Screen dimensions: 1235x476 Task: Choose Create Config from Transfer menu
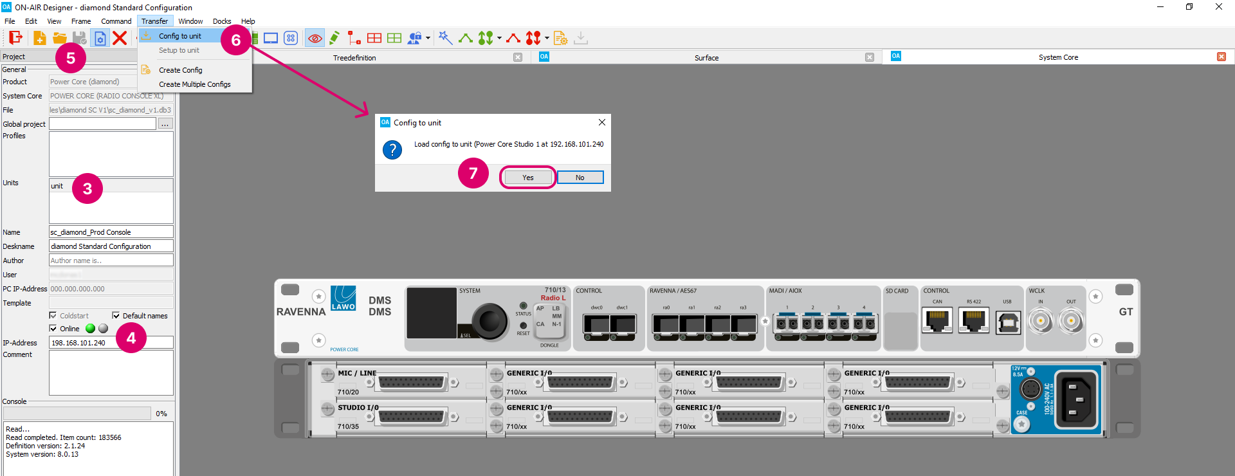181,70
